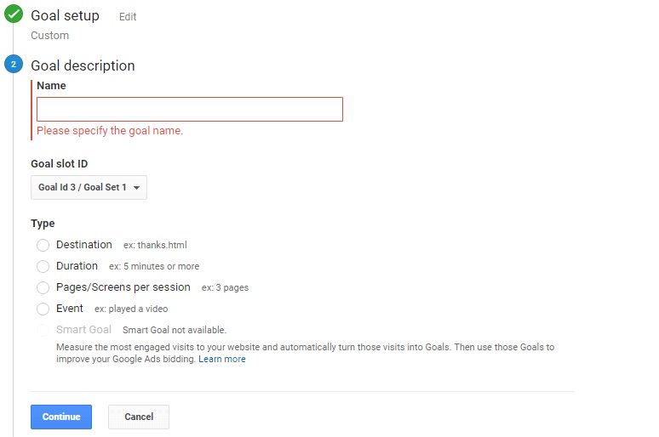Screen dimensions: 659x437
Task: Click the Custom label under Goal setup
Action: click(x=49, y=36)
